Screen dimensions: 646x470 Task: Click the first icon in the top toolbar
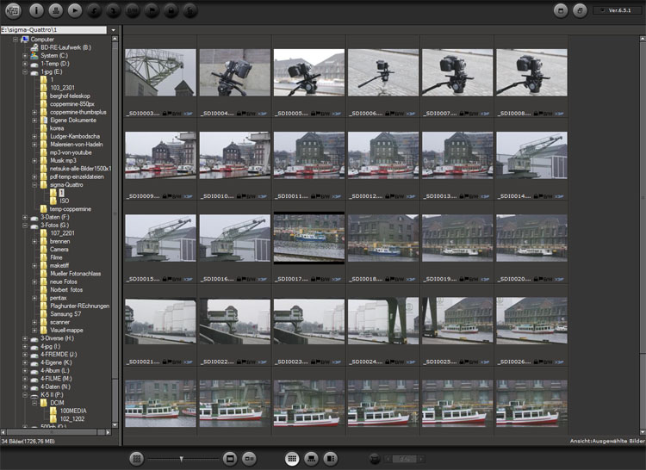pos(14,12)
